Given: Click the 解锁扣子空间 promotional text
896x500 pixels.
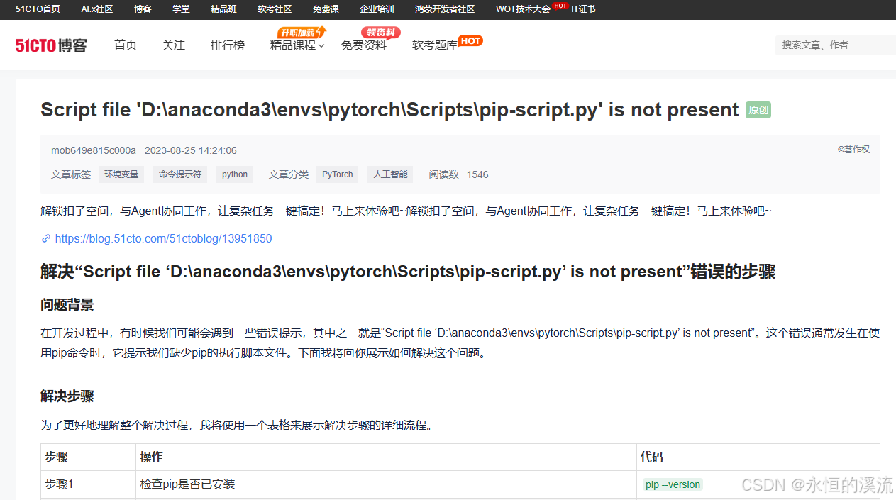Looking at the screenshot, I should [x=406, y=211].
